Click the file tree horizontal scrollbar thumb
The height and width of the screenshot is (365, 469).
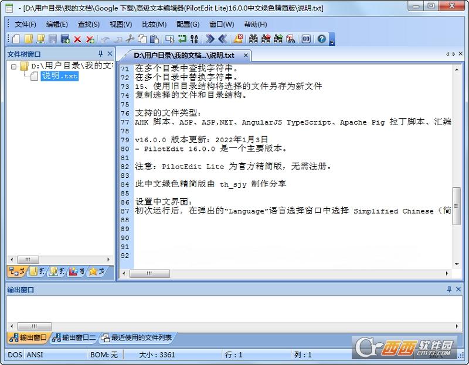click(28, 259)
